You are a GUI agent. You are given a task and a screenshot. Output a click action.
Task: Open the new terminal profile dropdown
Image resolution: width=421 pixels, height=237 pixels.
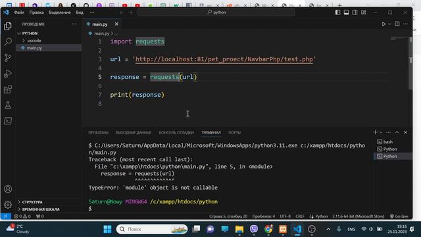(x=381, y=132)
